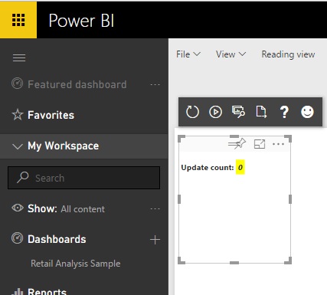The width and height of the screenshot is (327, 295).
Task: Open the question mark help icon
Action: click(284, 112)
